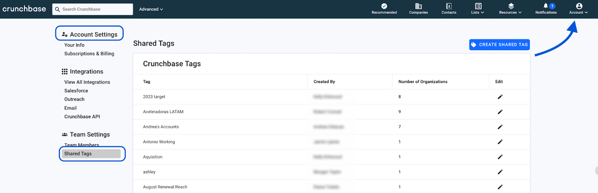This screenshot has height=193, width=598.
Task: Click Create Shared Tag button
Action: point(499,45)
